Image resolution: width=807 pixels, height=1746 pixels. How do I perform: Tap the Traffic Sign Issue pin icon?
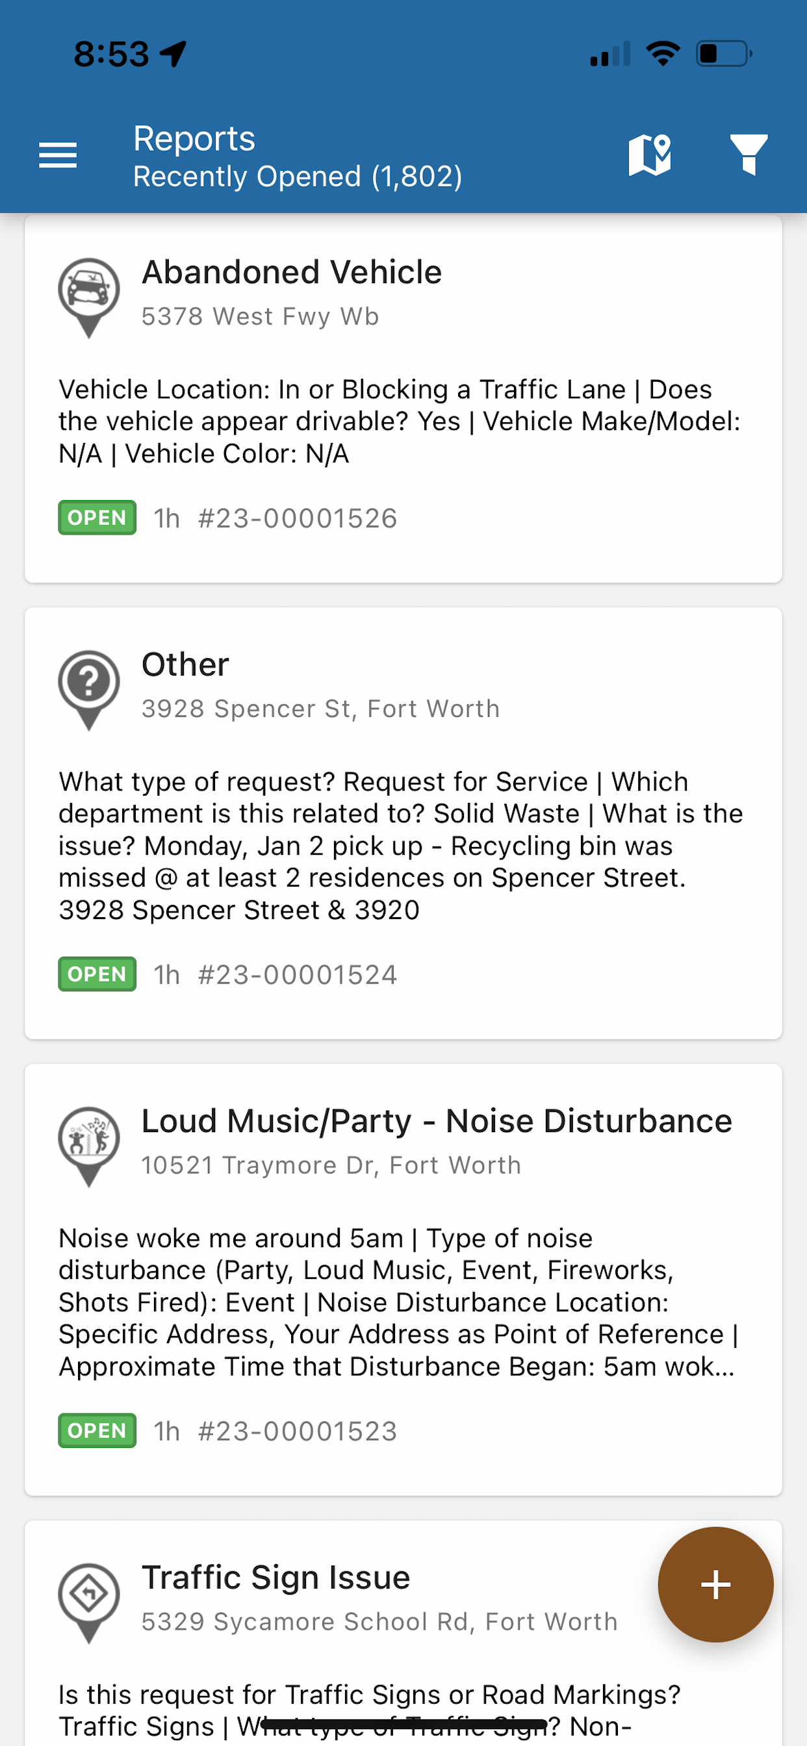point(89,1600)
